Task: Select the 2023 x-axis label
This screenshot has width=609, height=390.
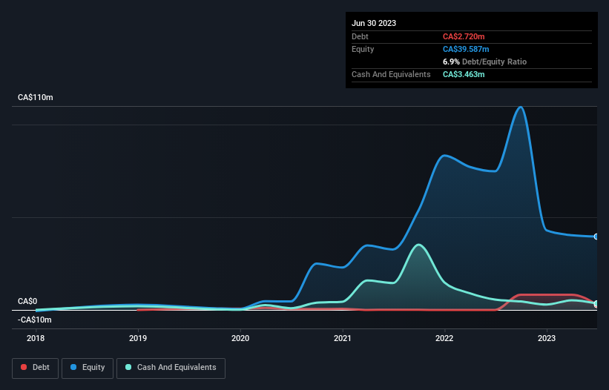Action: point(547,338)
